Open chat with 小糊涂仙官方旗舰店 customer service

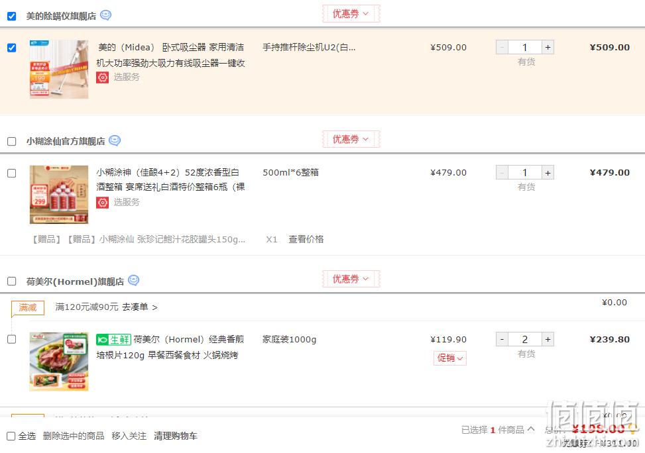(115, 140)
